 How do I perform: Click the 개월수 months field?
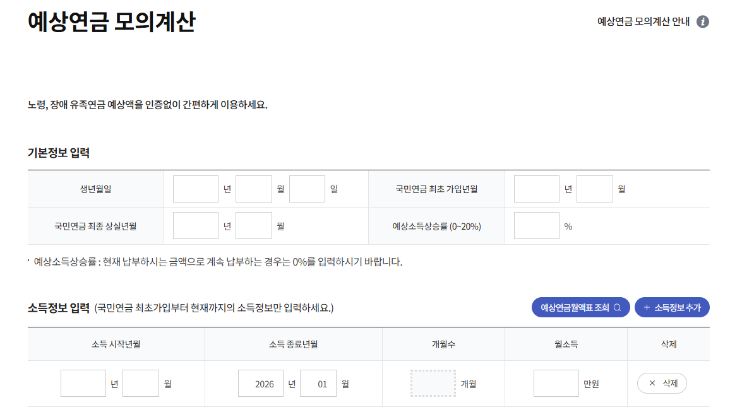433,383
